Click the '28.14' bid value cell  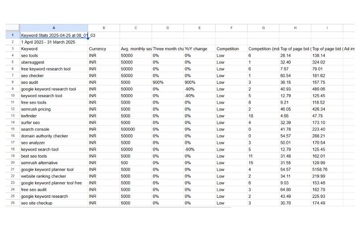295,55
